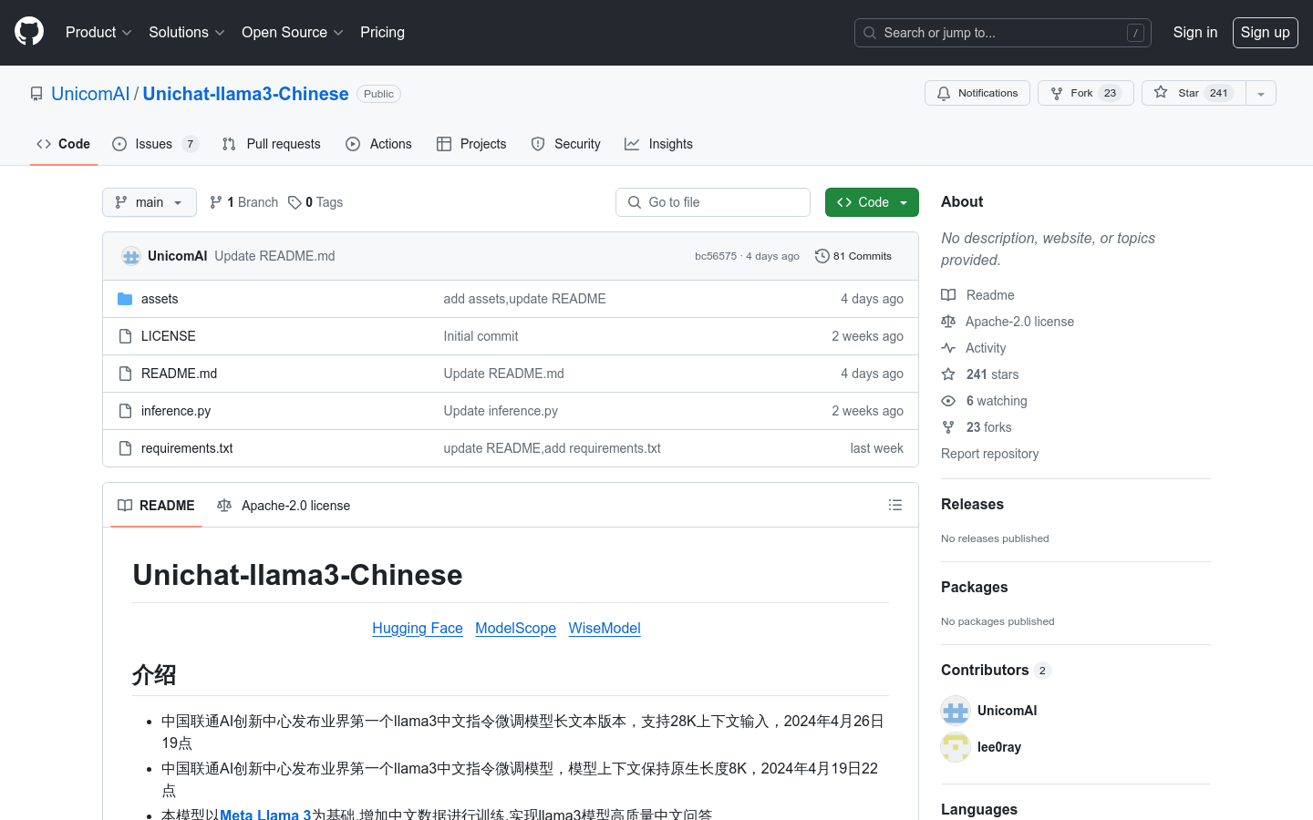Open the assets folder

160,299
